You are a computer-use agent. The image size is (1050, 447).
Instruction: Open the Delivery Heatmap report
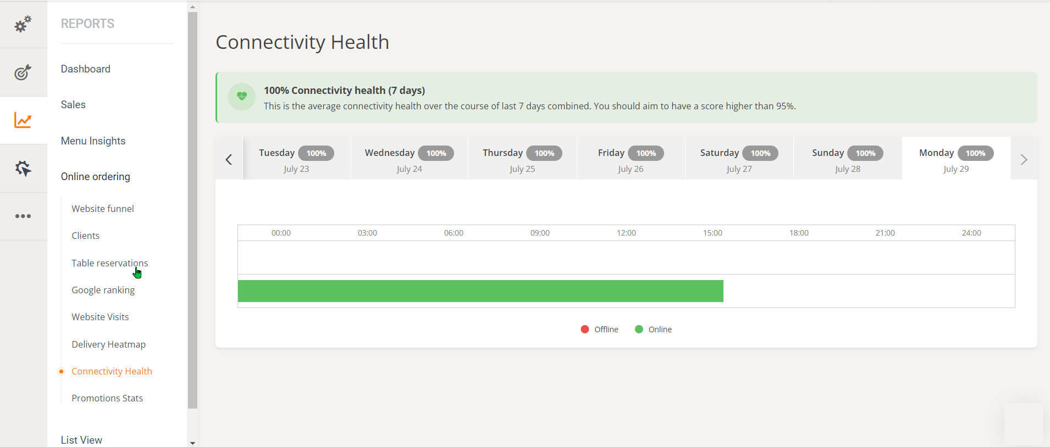click(108, 344)
